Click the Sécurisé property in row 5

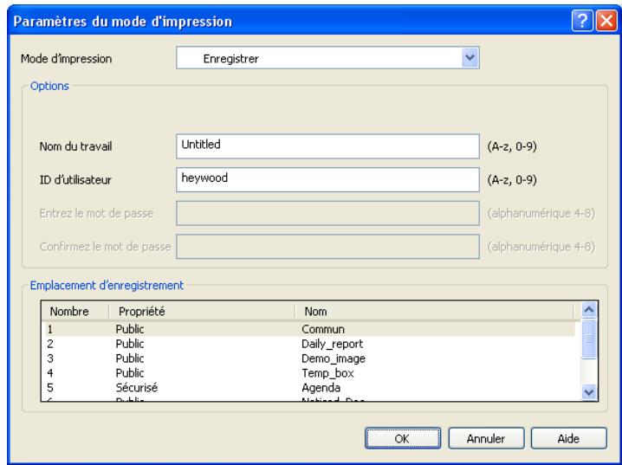pos(137,388)
